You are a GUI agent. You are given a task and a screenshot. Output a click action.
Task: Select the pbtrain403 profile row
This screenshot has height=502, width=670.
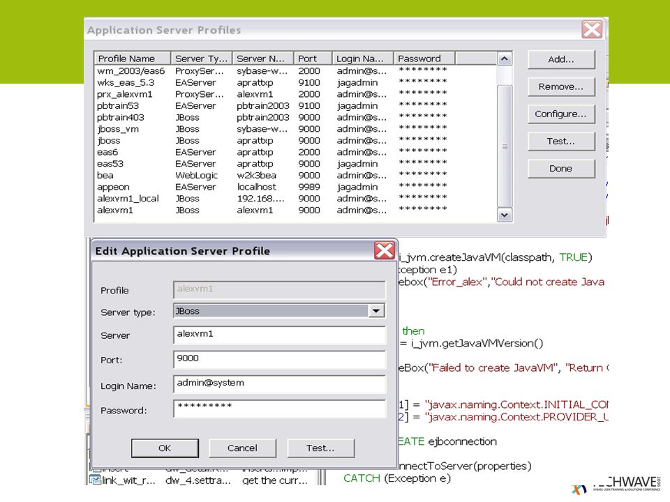click(296, 117)
